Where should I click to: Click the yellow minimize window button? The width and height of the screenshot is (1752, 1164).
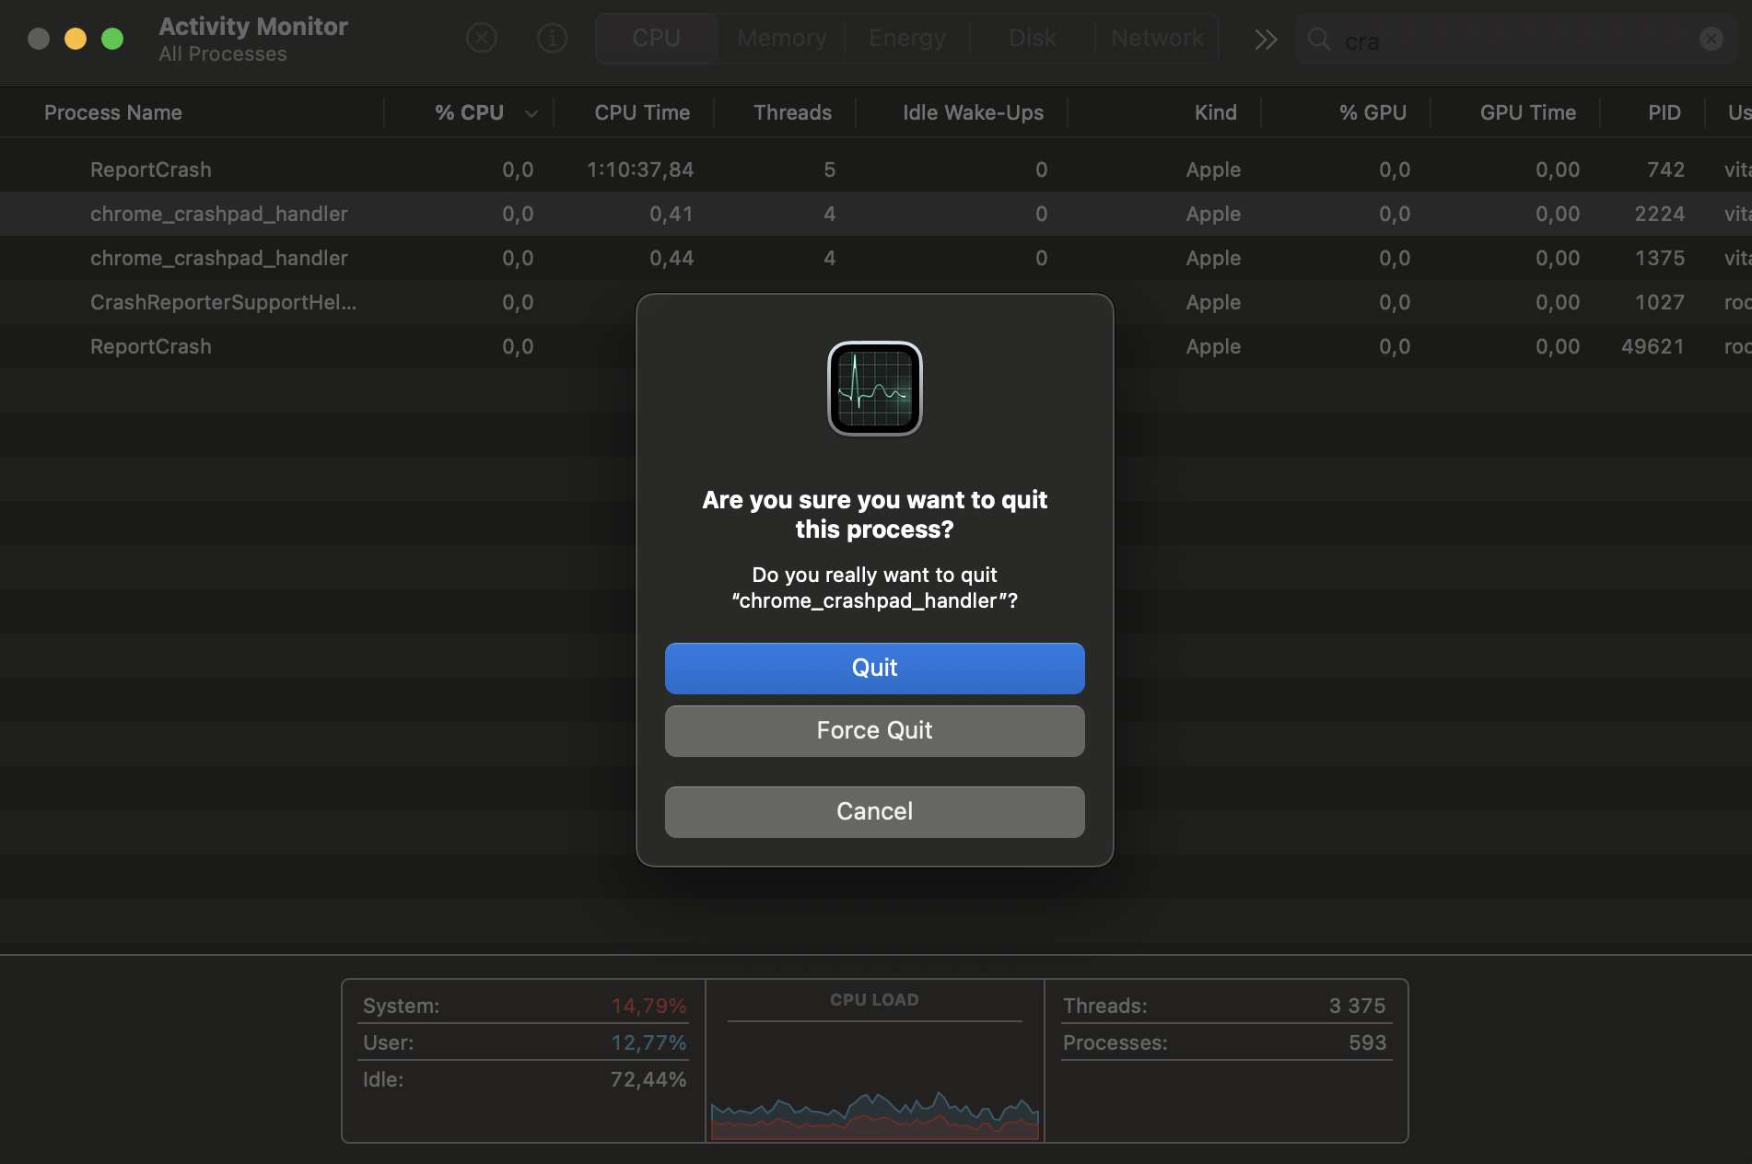click(x=76, y=39)
